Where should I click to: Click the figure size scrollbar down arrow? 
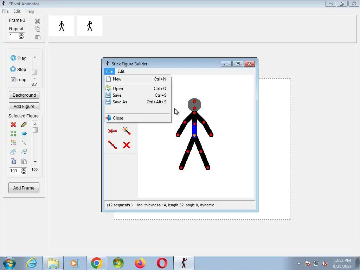click(x=35, y=162)
